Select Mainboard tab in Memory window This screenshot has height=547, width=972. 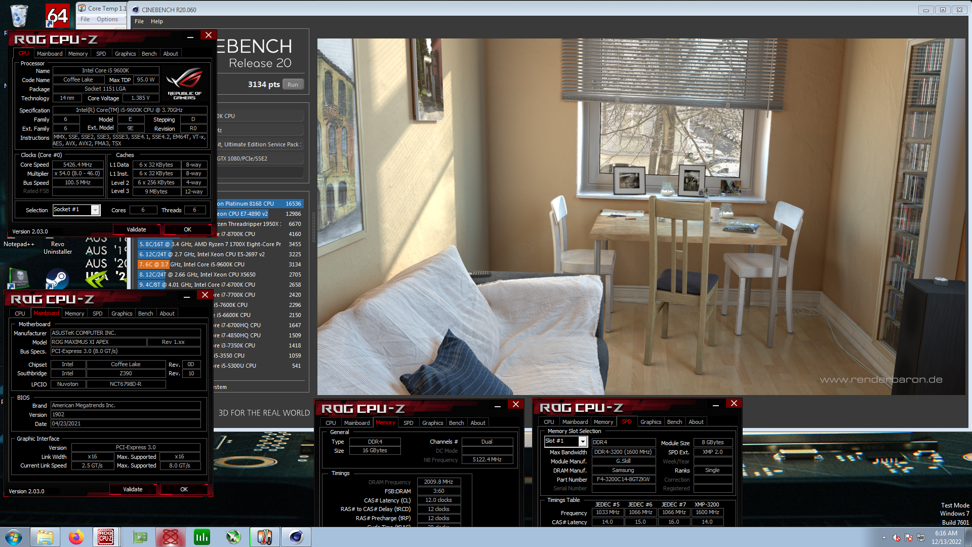tap(357, 423)
